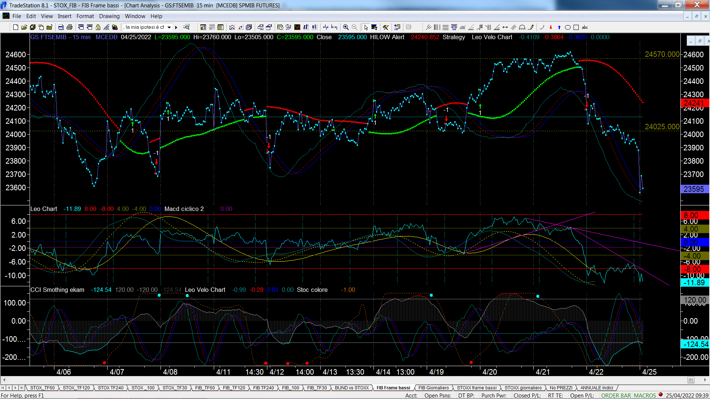The height and width of the screenshot is (399, 710).
Task: Open the View menu
Action: click(x=47, y=16)
